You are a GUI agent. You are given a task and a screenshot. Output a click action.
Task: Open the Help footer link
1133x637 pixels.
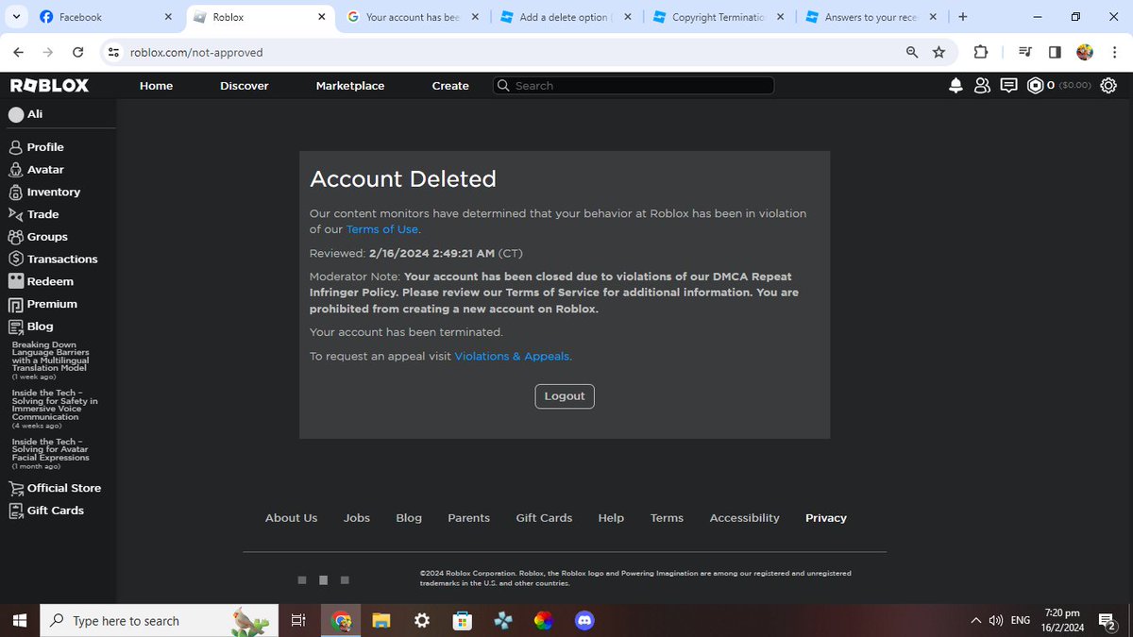pos(611,518)
